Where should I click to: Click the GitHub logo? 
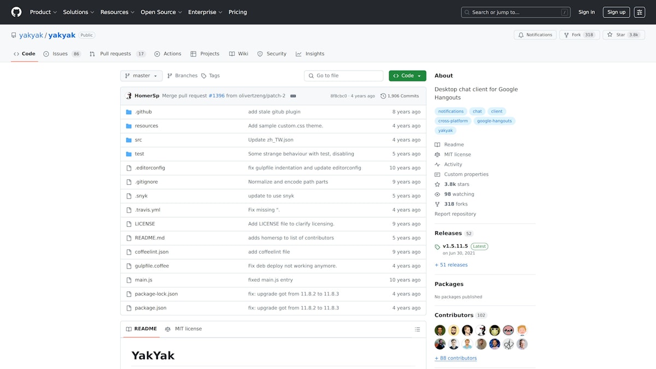click(15, 11)
